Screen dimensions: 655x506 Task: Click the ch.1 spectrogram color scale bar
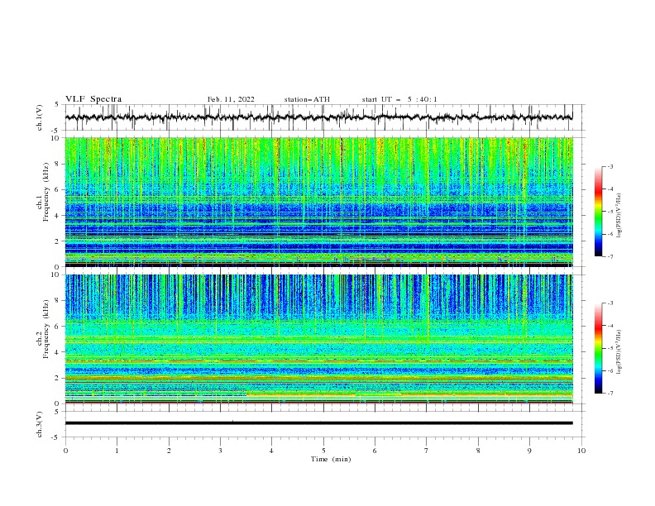(598, 212)
